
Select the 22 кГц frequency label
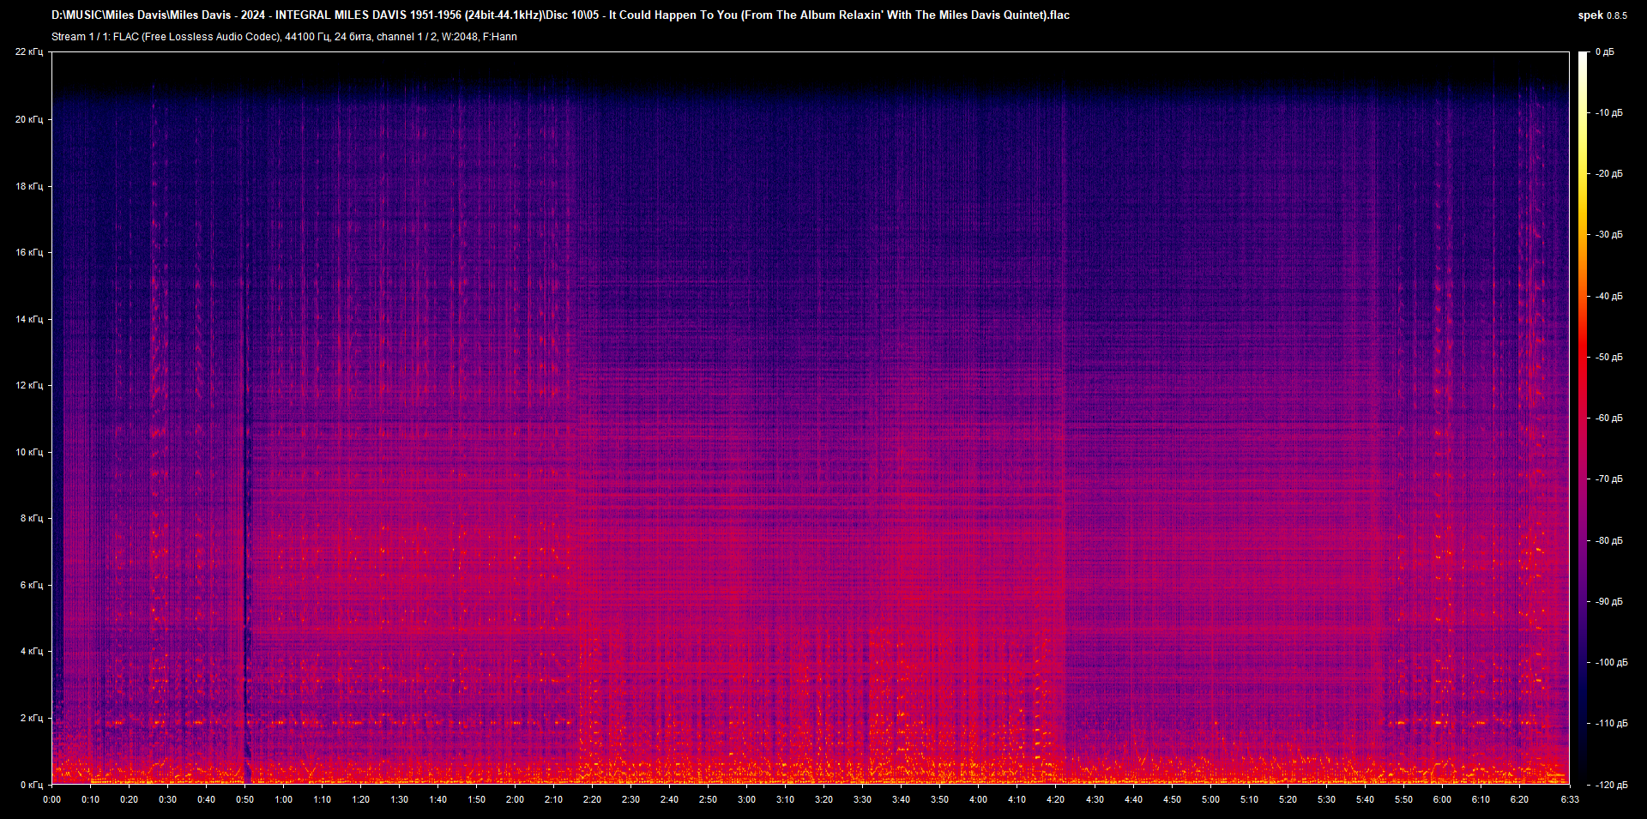click(29, 51)
